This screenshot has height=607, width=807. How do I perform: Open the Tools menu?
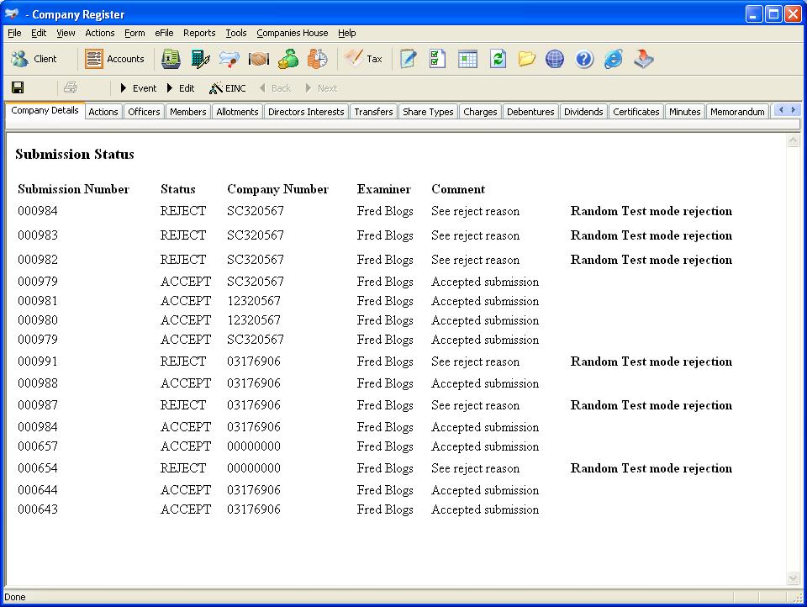click(236, 33)
